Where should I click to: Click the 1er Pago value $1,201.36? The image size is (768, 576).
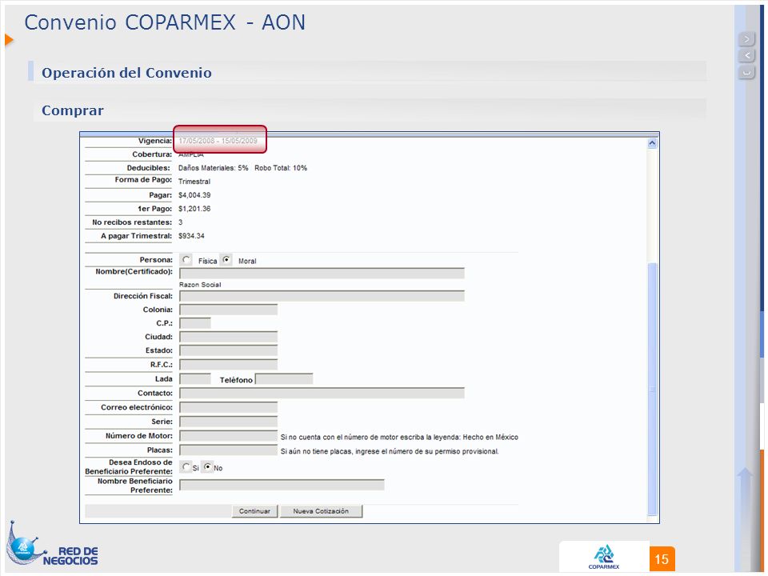[194, 209]
